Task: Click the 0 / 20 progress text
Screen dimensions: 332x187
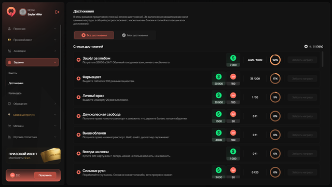Action: (x=255, y=172)
